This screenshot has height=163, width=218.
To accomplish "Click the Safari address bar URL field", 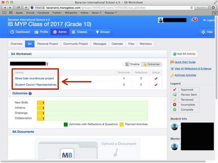I will point(112,8).
